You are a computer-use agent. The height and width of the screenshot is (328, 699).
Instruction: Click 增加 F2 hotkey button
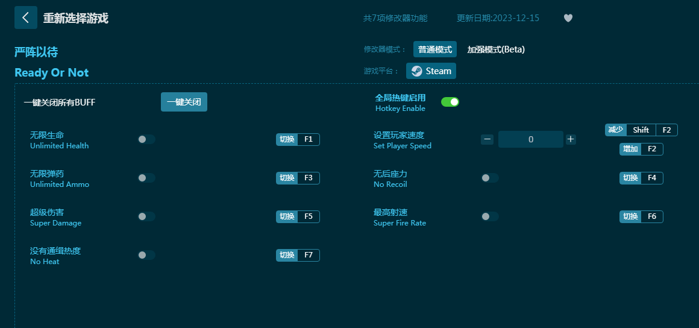642,149
